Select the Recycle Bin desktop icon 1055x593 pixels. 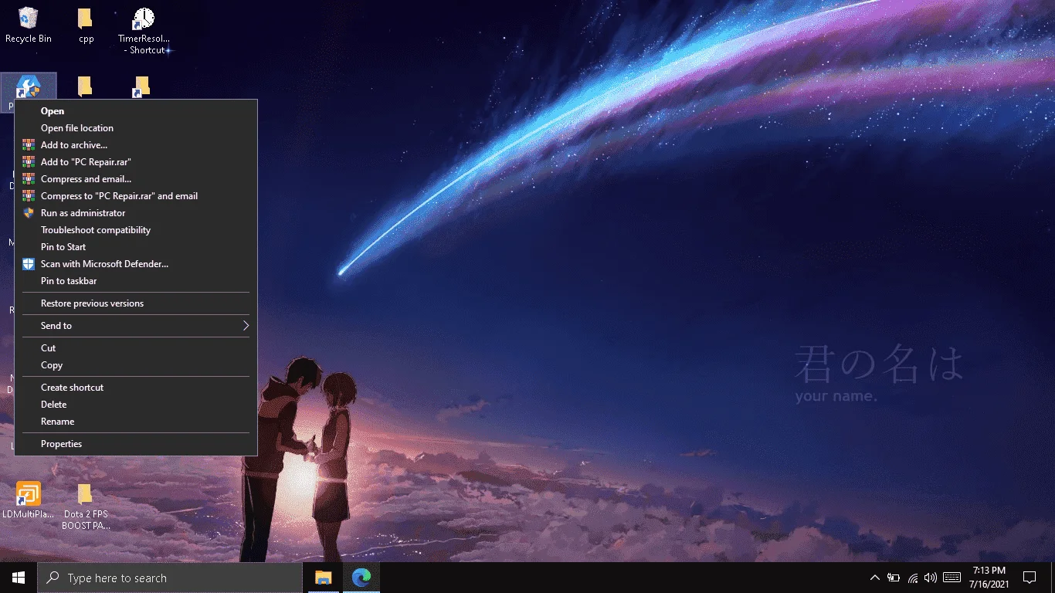tap(29, 25)
